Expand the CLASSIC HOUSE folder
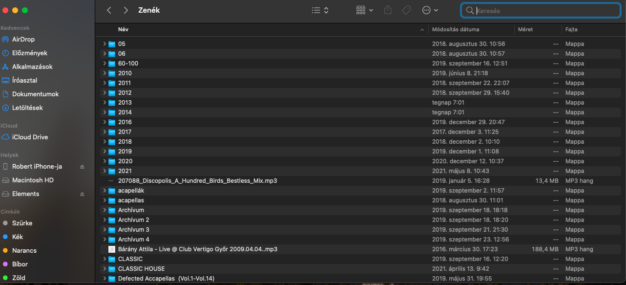The image size is (626, 285). point(104,269)
